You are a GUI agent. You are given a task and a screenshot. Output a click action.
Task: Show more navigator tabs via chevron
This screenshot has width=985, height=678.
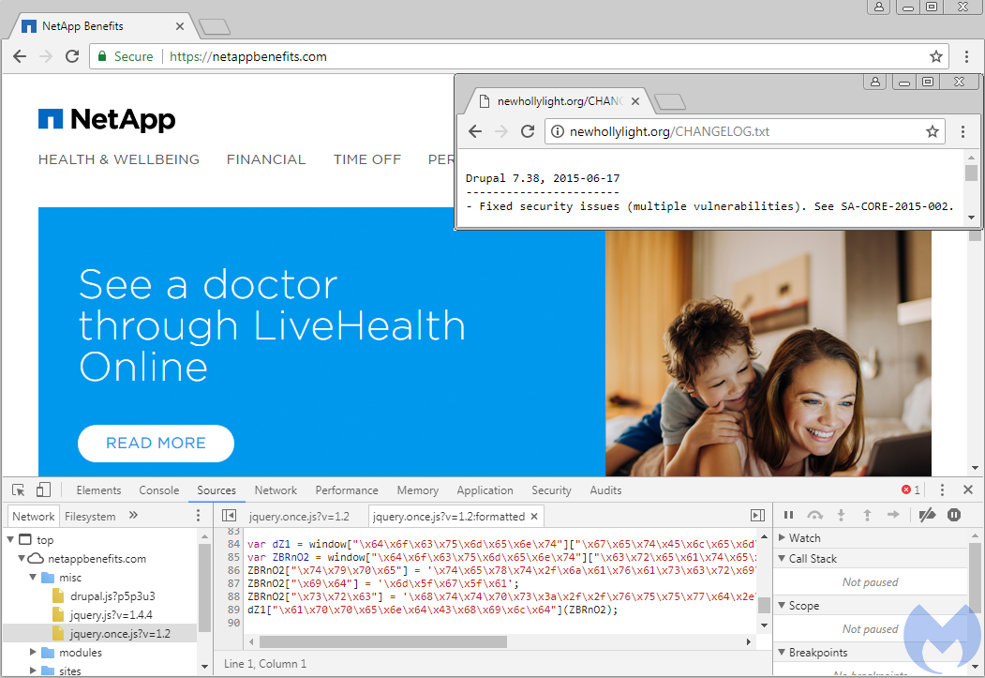pos(133,516)
